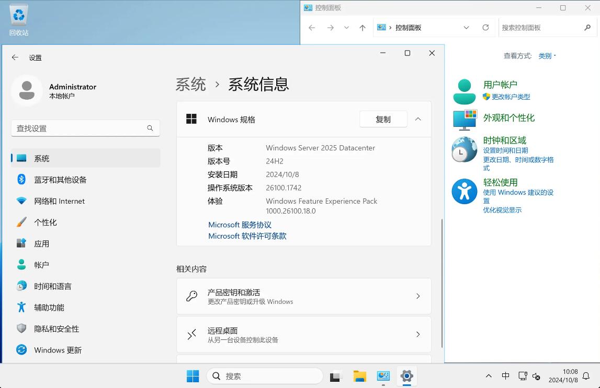Open 时钟和区域 category link
The width and height of the screenshot is (600, 388).
pyautogui.click(x=505, y=140)
